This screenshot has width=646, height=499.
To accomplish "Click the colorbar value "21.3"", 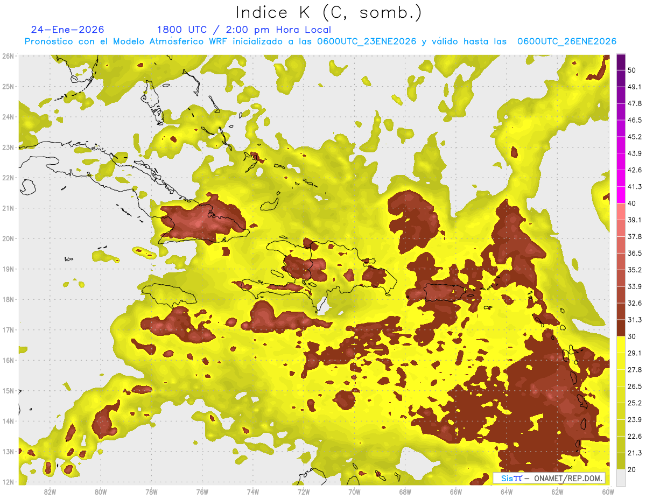I will [x=634, y=453].
